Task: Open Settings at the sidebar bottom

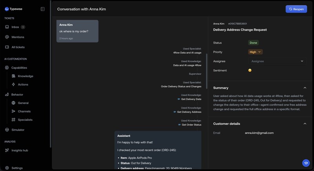Action: tap(17, 168)
